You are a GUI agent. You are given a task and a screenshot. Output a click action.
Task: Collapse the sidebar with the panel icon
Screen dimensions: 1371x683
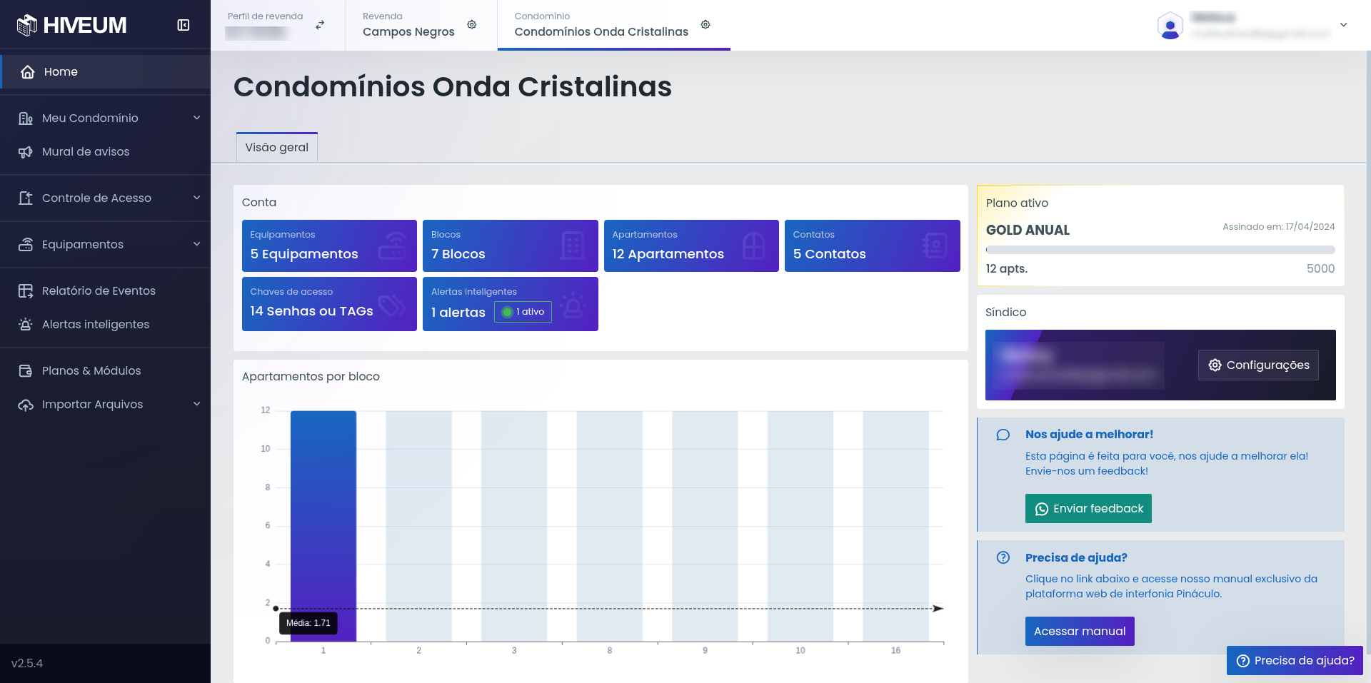point(184,25)
